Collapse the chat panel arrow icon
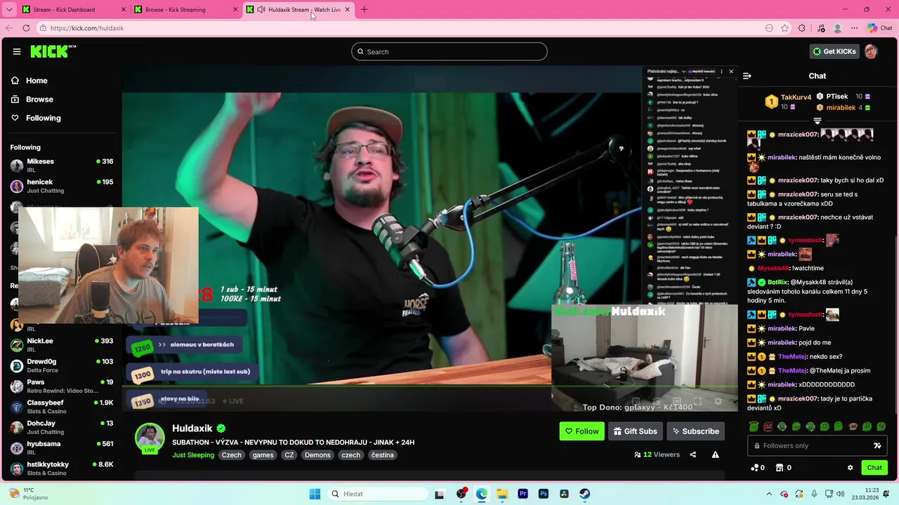This screenshot has width=899, height=505. pos(747,76)
